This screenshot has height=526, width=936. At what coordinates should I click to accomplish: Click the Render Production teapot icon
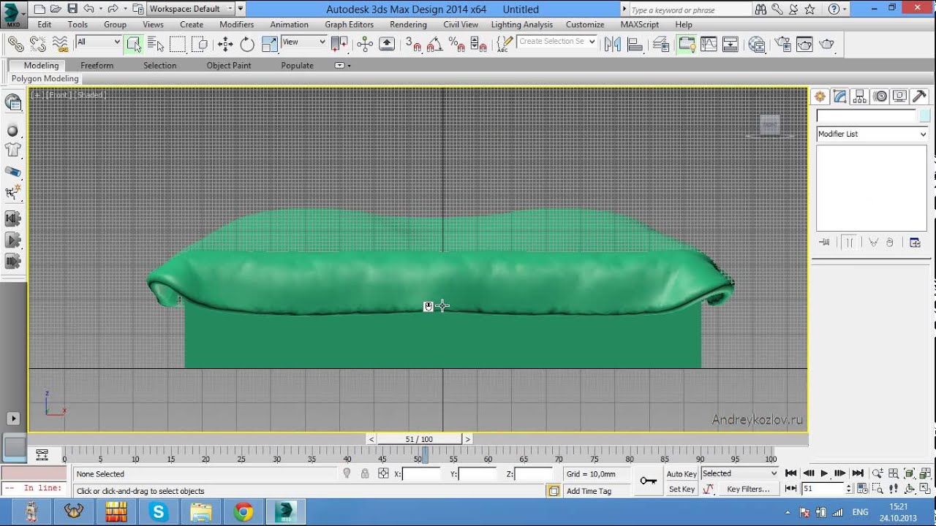(x=827, y=44)
